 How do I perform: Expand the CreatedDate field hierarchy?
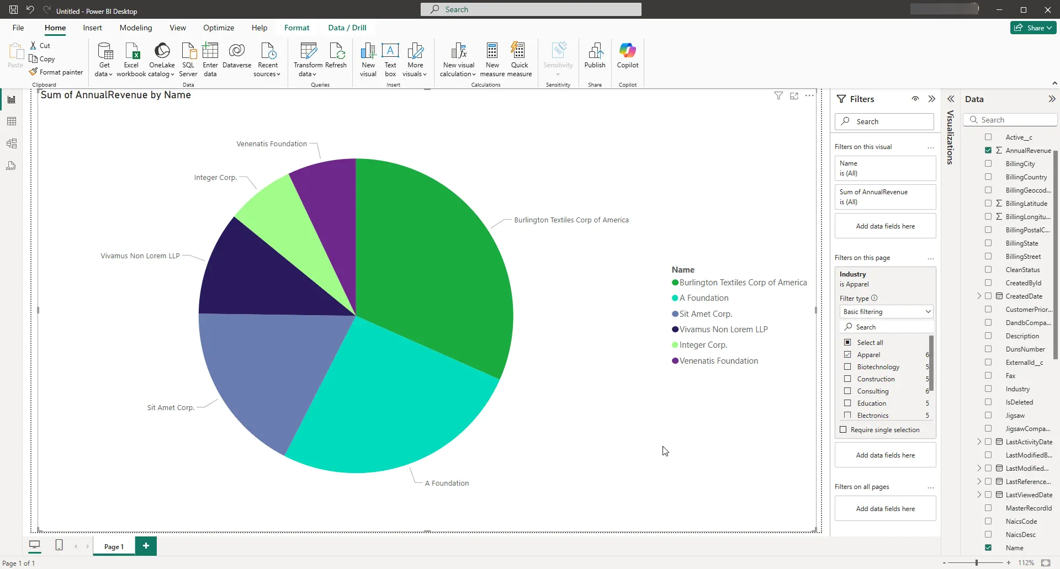click(979, 296)
